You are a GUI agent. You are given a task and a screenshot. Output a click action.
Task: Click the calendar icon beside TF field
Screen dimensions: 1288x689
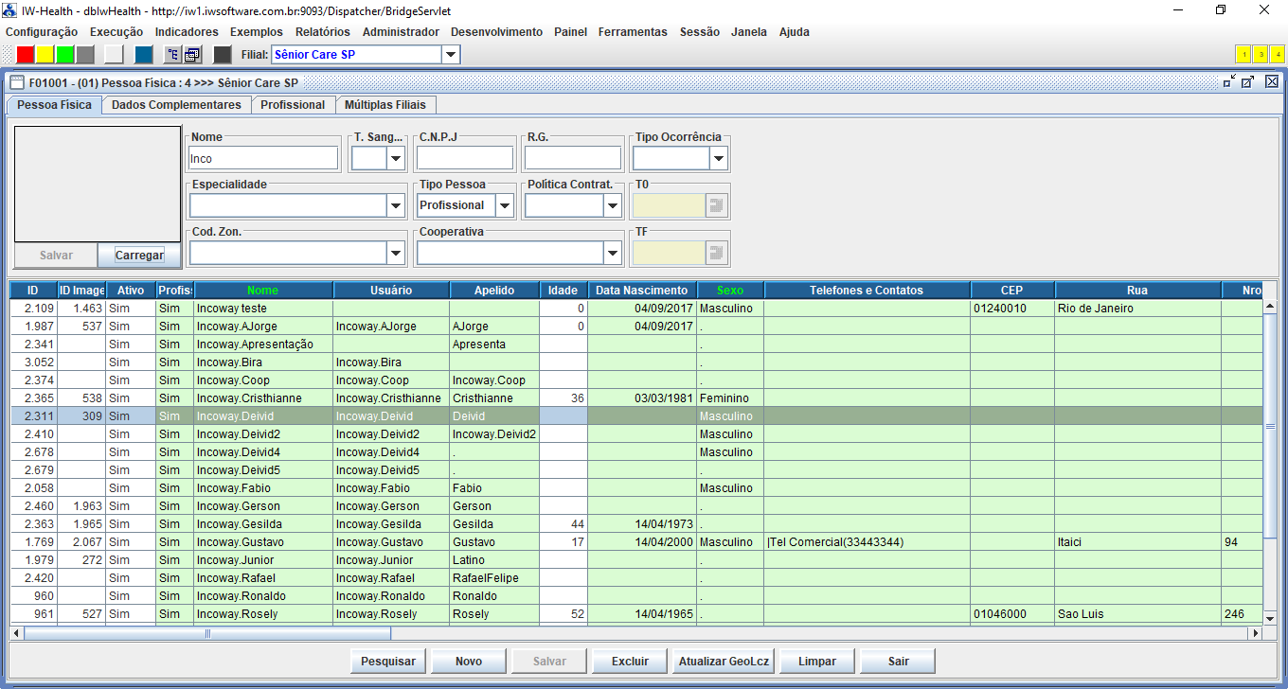click(716, 252)
